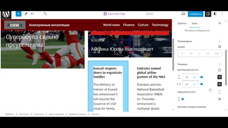Select font size XXL
Screen dimensions: 228x128
click(217, 53)
